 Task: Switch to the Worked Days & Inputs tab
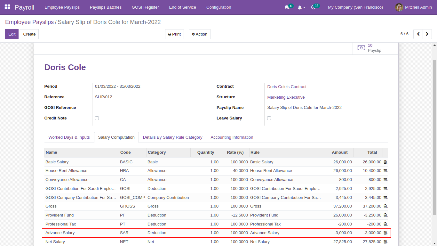coord(69,137)
